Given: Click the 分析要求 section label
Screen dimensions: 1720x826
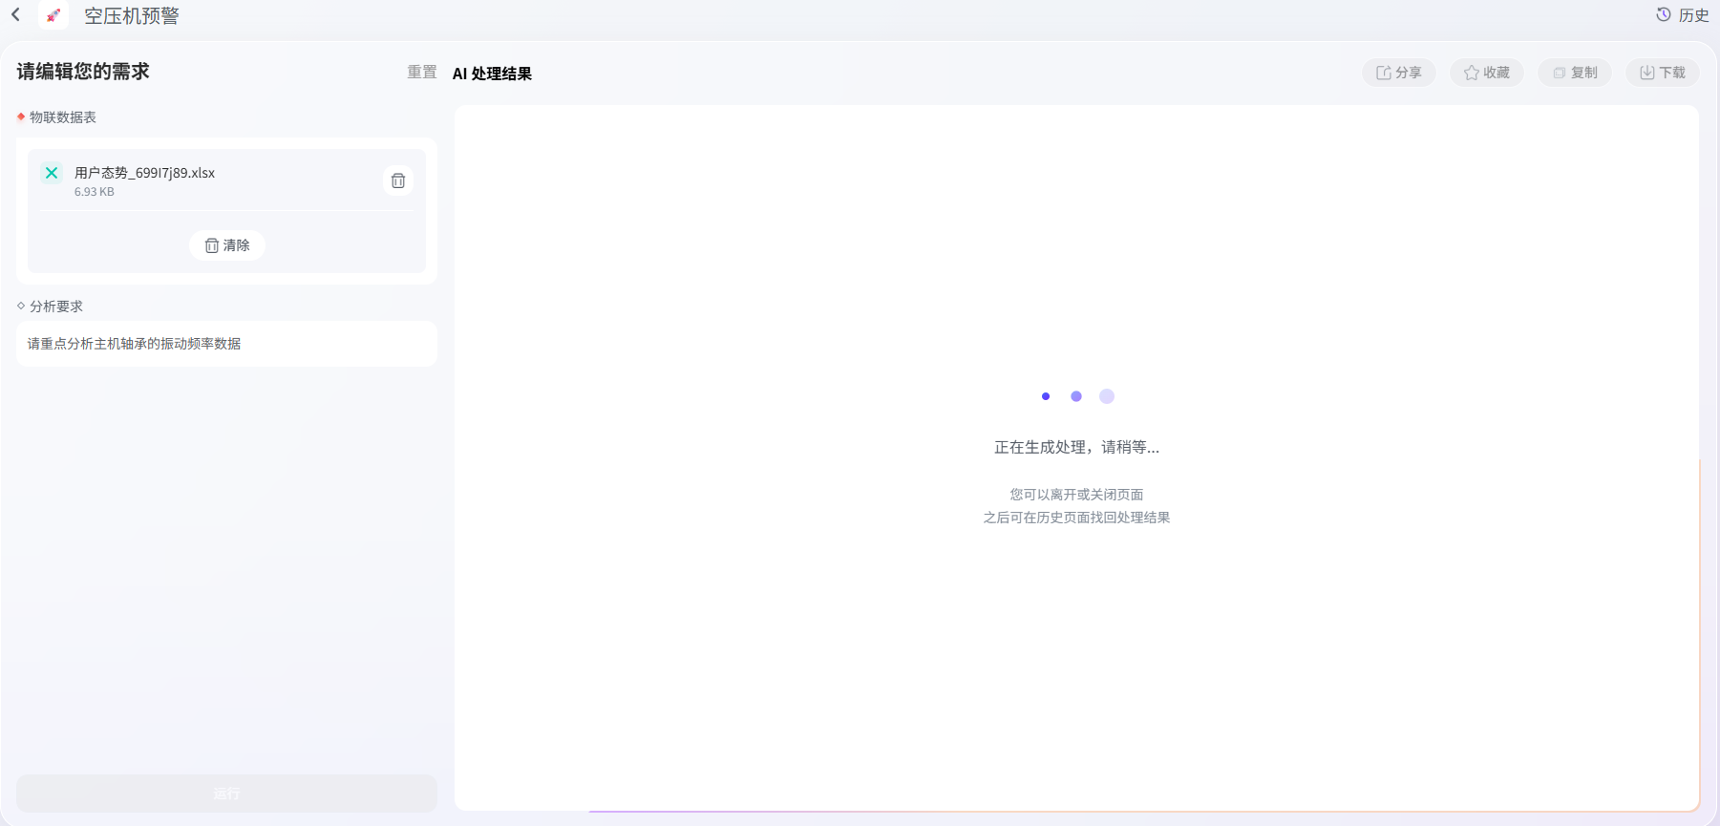Looking at the screenshot, I should point(56,307).
